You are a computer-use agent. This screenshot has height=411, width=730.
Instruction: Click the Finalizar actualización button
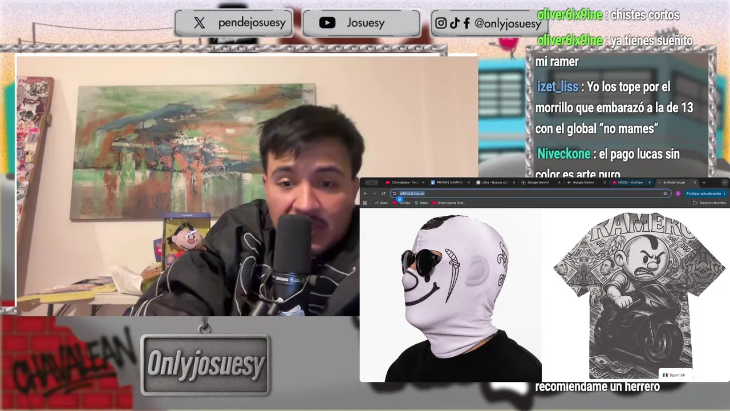point(706,194)
